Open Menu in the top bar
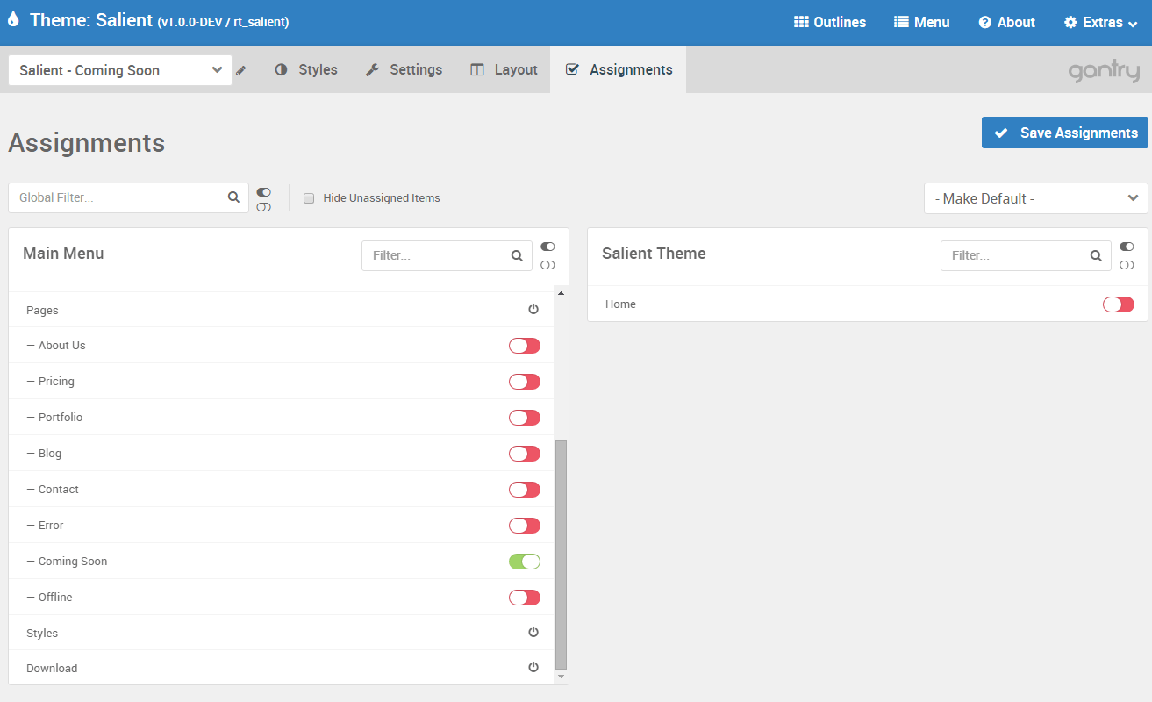The width and height of the screenshot is (1152, 702). [922, 23]
